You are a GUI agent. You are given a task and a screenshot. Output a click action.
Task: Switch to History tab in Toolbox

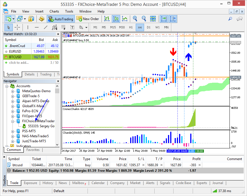48,183
